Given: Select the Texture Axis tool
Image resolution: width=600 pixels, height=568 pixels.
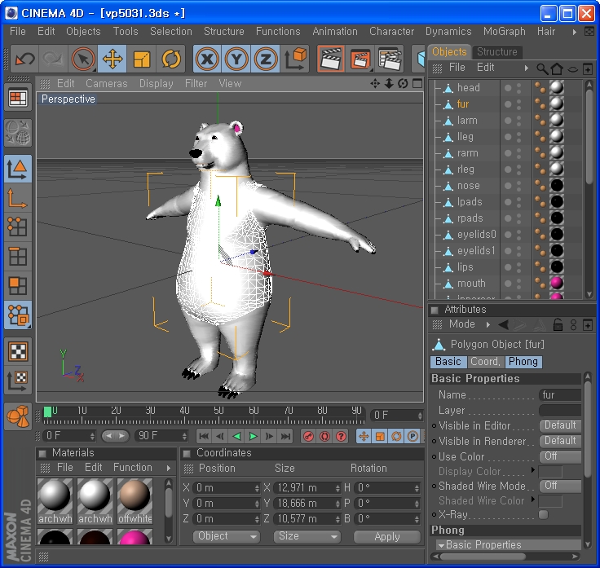Looking at the screenshot, I should click(x=18, y=381).
